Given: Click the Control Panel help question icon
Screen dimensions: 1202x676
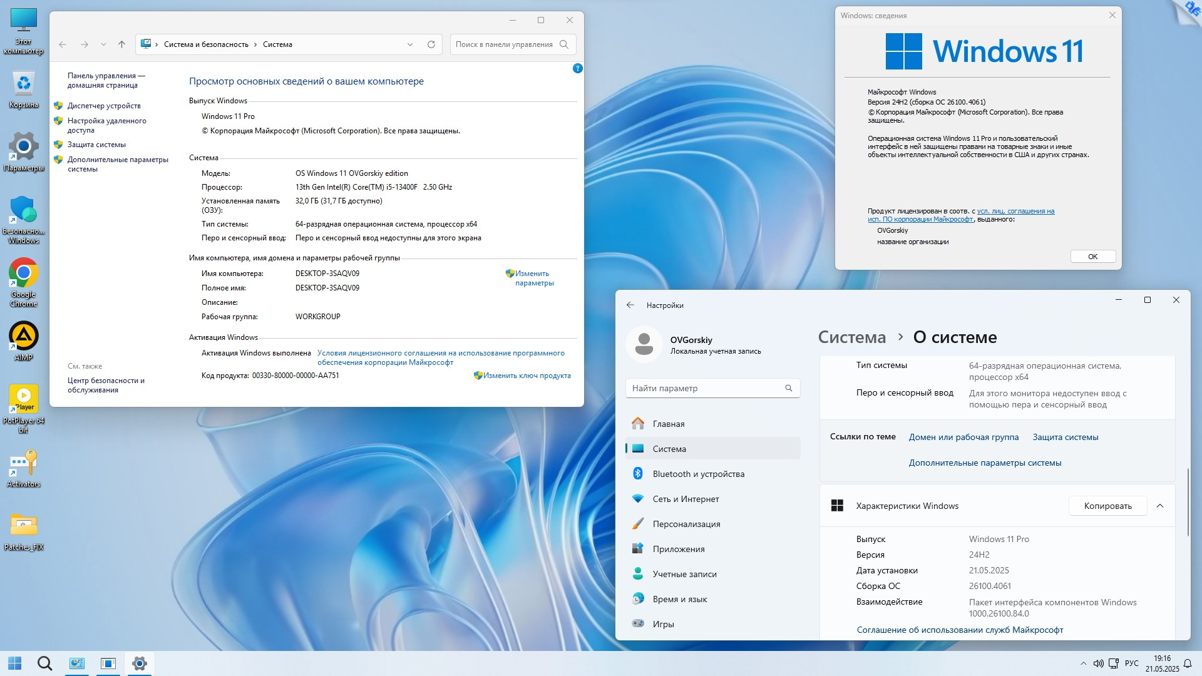Looking at the screenshot, I should [577, 68].
